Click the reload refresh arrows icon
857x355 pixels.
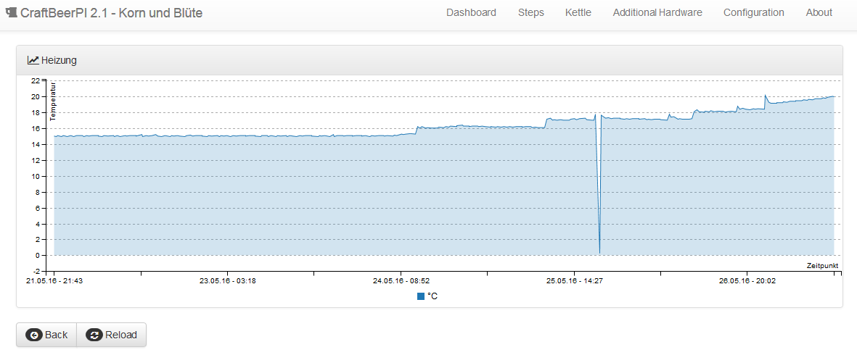(94, 335)
